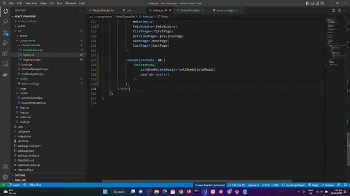Open errors and warnings problems indicator
The height and width of the screenshot is (196, 350).
click(36, 185)
